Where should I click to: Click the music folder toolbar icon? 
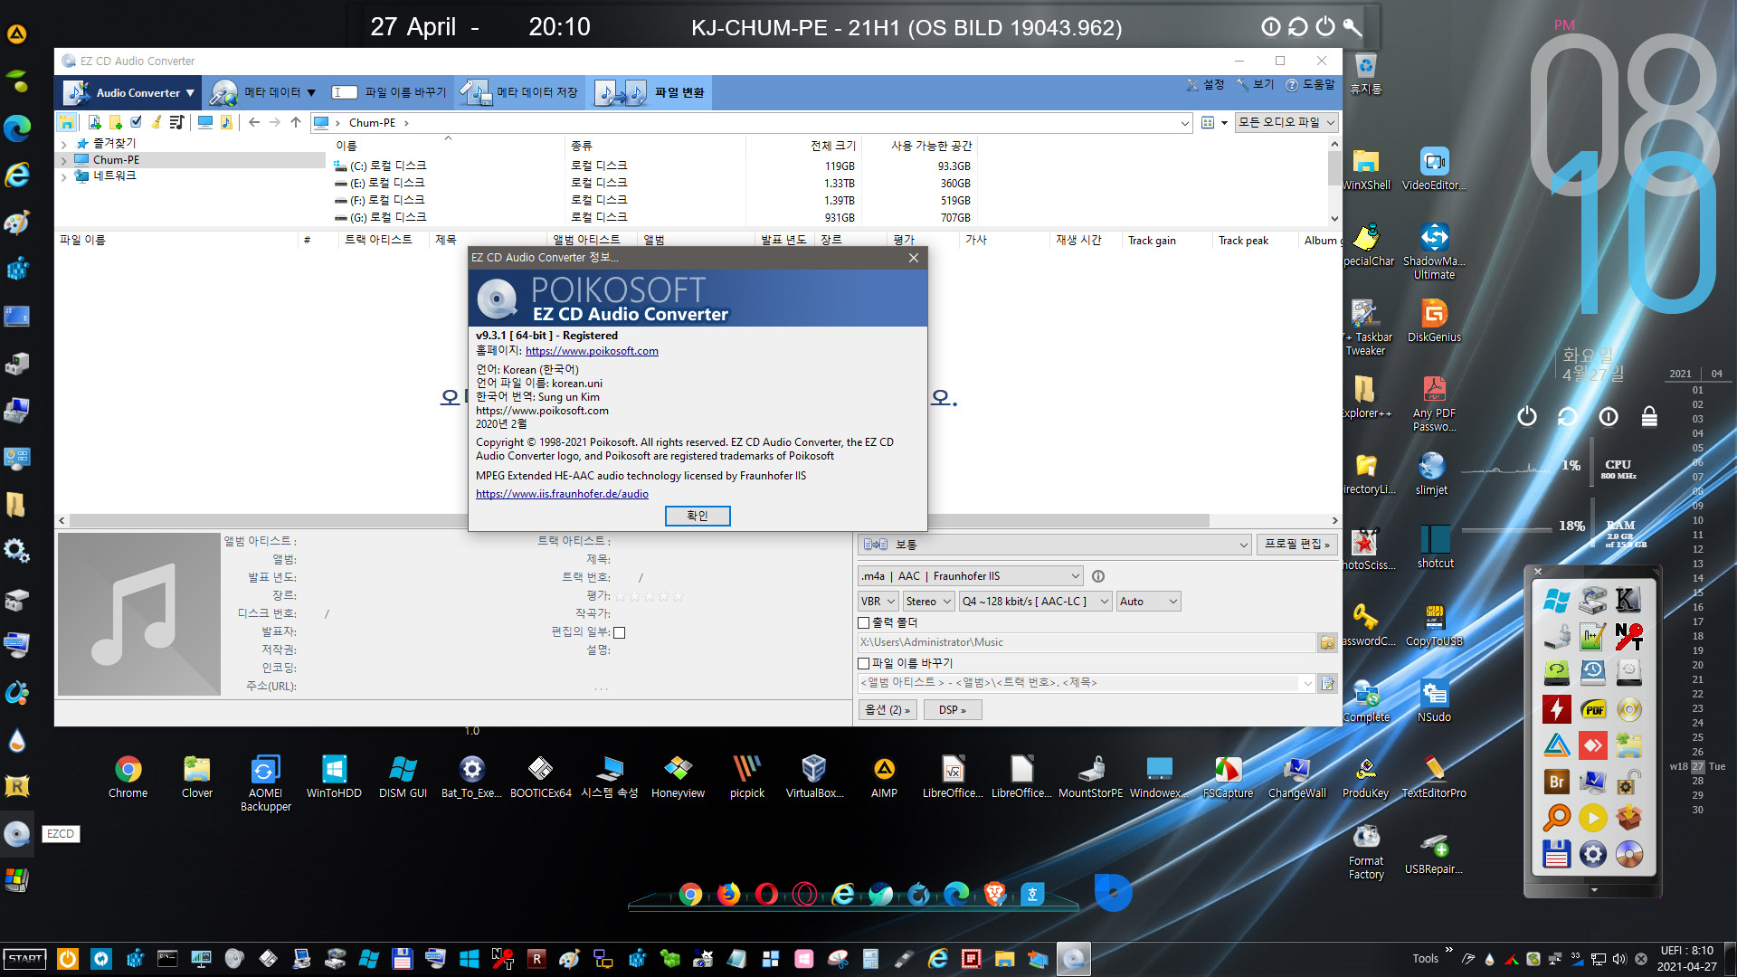pos(226,122)
